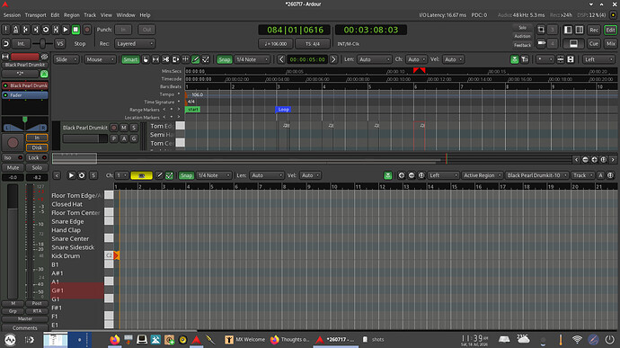This screenshot has width=620, height=348.
Task: Open the Slide edit mode dropdown
Action: (66, 59)
